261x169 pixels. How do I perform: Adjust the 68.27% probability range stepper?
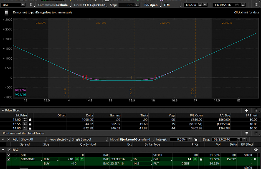[200, 5]
